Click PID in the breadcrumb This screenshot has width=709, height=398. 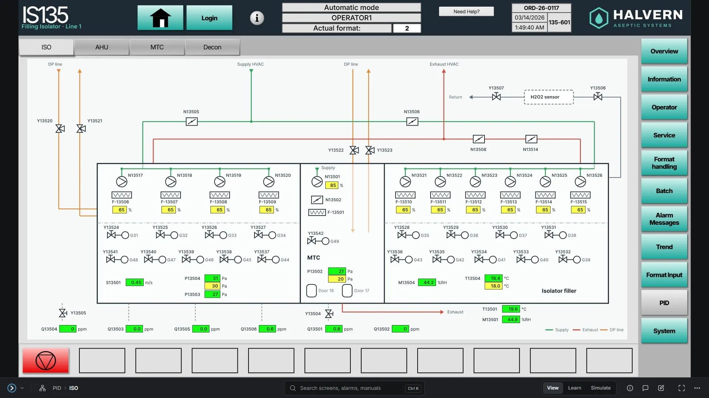pyautogui.click(x=57, y=388)
